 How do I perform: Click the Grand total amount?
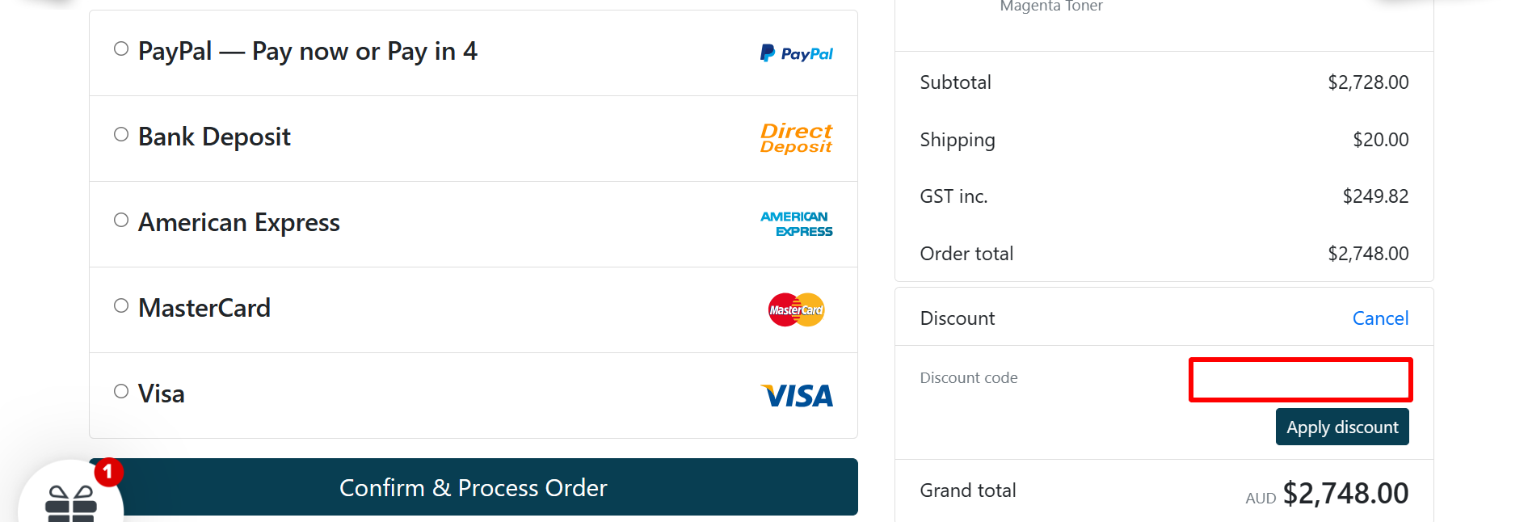1345,491
